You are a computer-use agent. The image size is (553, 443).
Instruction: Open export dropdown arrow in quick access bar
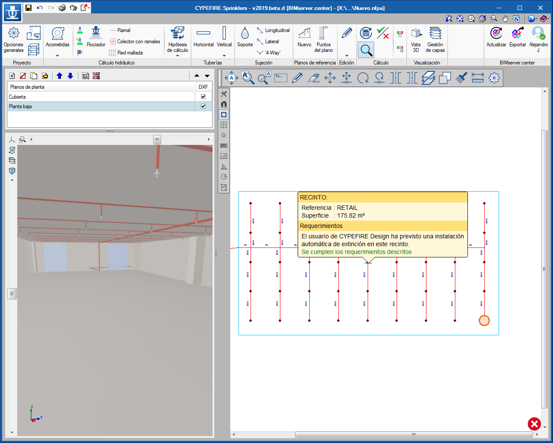click(89, 8)
